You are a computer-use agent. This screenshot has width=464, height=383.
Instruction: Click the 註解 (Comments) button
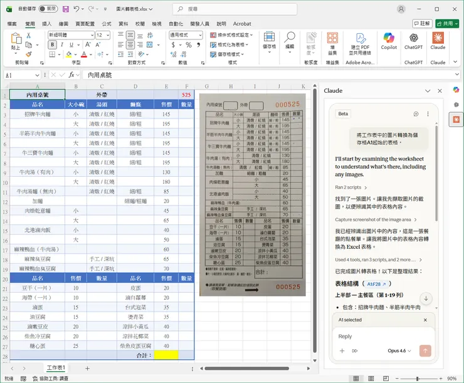tap(422, 23)
